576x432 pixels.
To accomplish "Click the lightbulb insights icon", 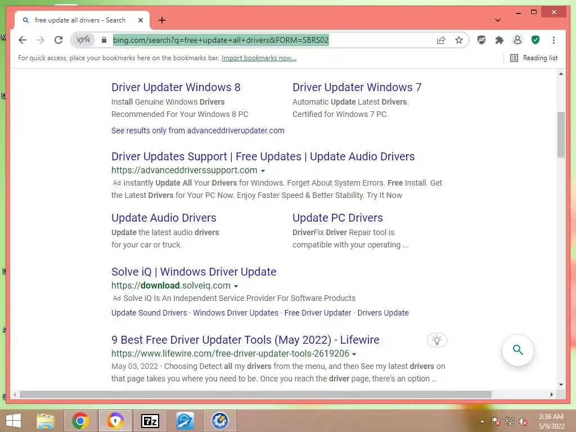I will [436, 340].
